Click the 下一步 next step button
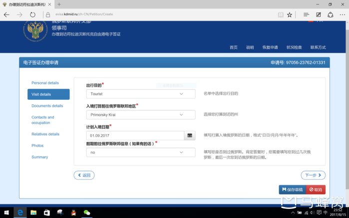Image resolution: width=349 pixels, height=218 pixels. point(313,175)
